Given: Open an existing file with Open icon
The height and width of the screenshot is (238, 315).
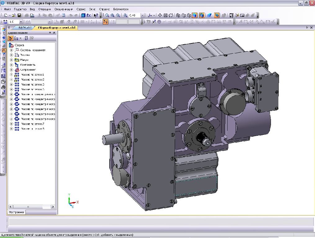Looking at the screenshot, I should [14, 15].
